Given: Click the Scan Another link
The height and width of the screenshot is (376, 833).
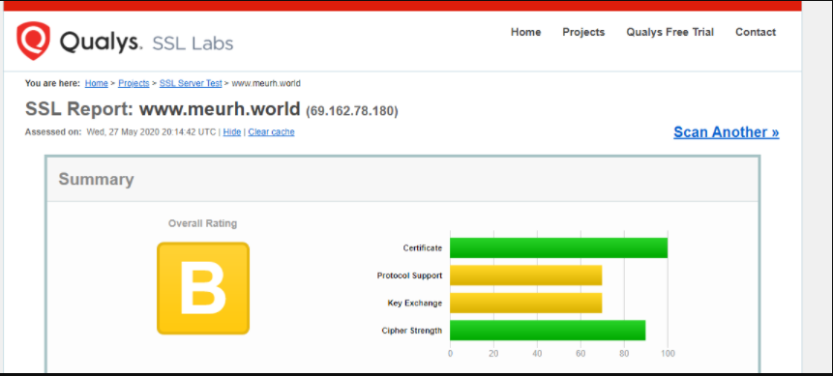Looking at the screenshot, I should point(726,131).
